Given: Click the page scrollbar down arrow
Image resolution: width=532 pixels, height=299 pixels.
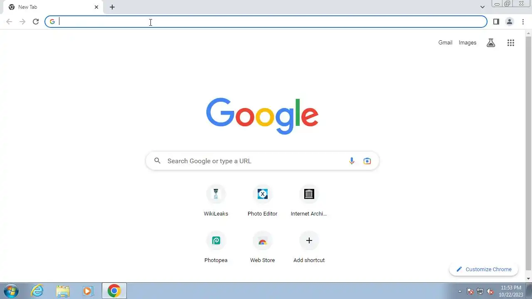Looking at the screenshot, I should pos(529,278).
